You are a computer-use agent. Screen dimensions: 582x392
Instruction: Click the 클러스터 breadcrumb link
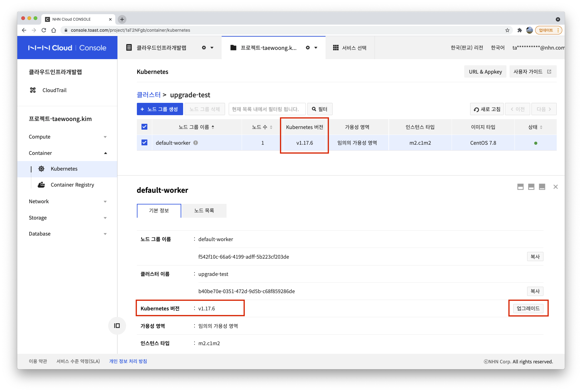(149, 95)
